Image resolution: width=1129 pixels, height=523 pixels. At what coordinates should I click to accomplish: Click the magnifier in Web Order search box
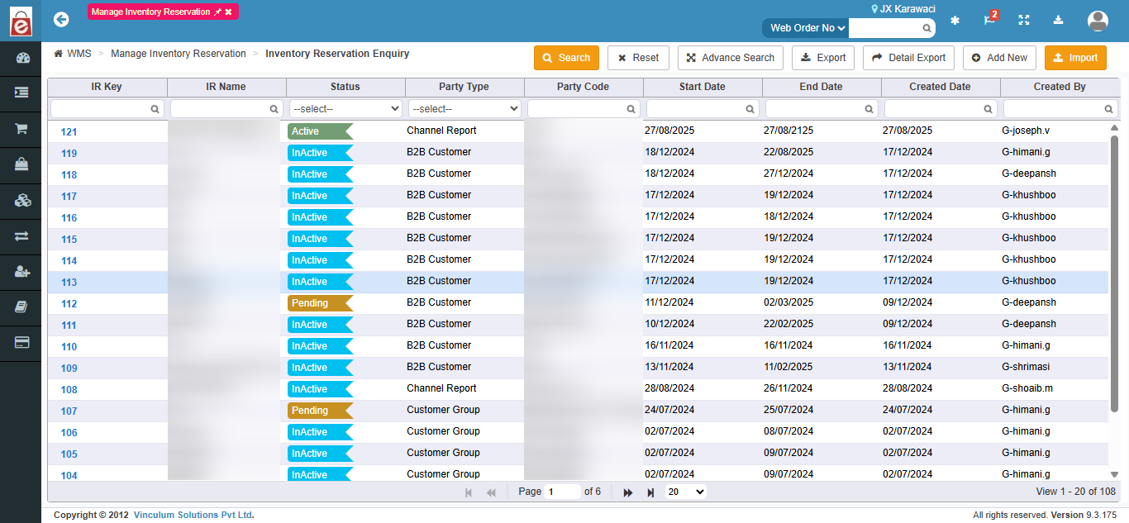[927, 28]
